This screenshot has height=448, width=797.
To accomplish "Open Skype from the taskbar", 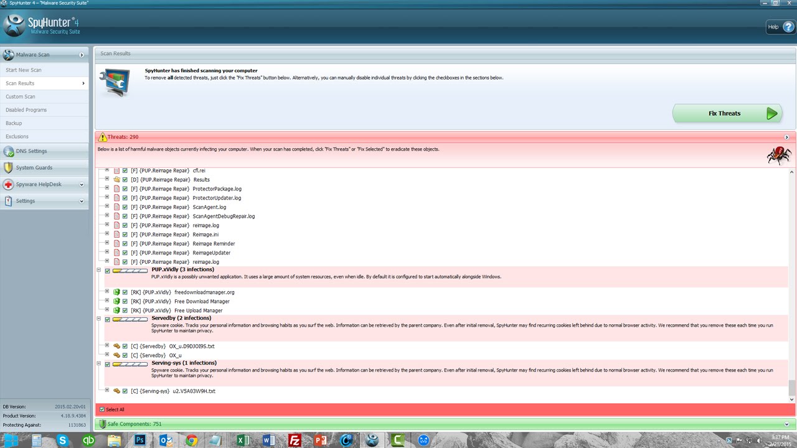I will [x=62, y=441].
